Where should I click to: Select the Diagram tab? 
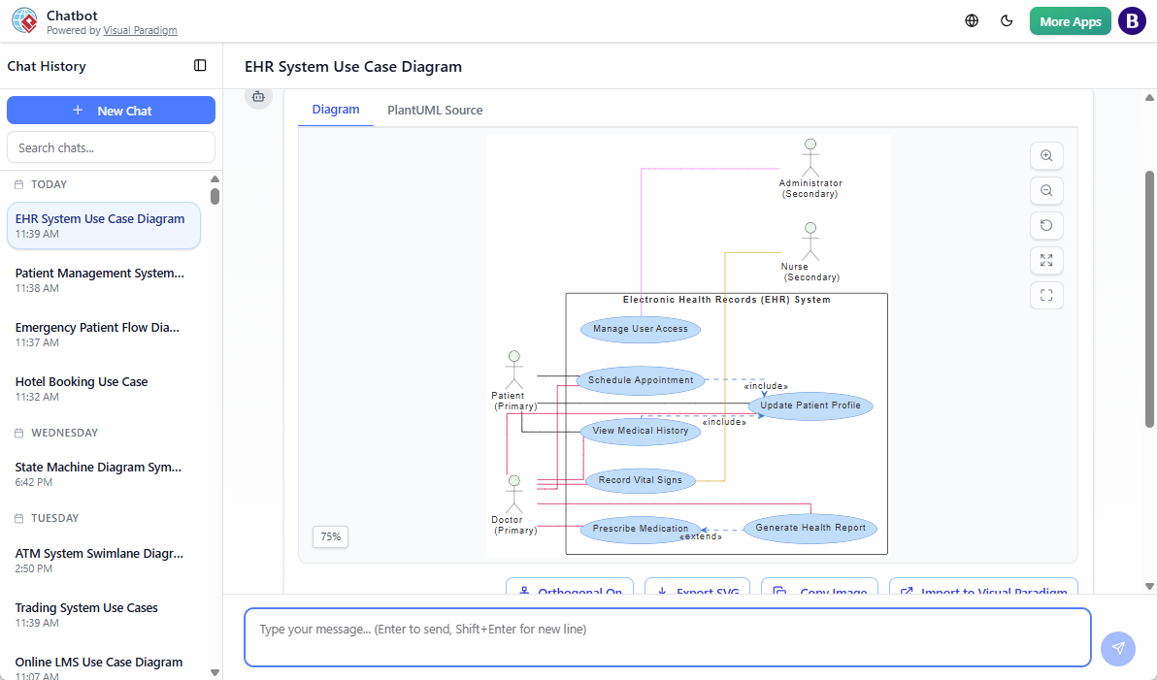336,110
